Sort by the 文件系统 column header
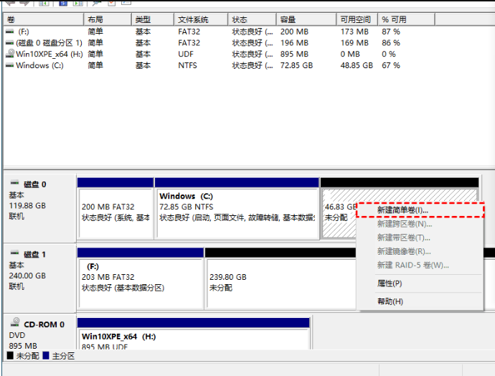495x376 pixels. tap(201, 19)
